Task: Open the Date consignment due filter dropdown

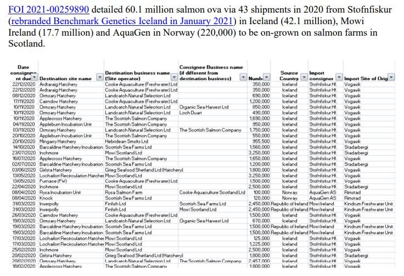Action: [33, 78]
